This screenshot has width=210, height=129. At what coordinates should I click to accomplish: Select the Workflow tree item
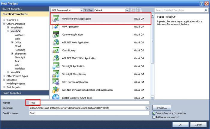coord(20,69)
